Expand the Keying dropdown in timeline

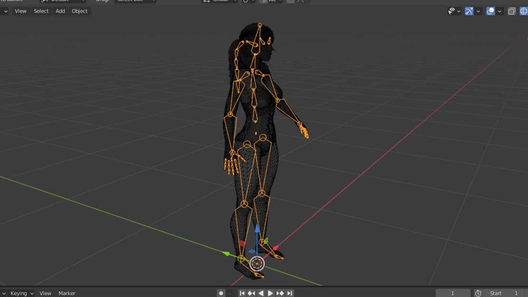coord(21,293)
